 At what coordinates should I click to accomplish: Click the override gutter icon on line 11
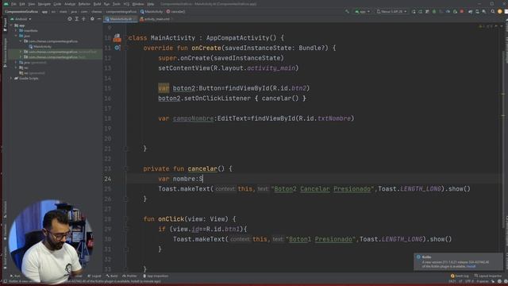(117, 48)
